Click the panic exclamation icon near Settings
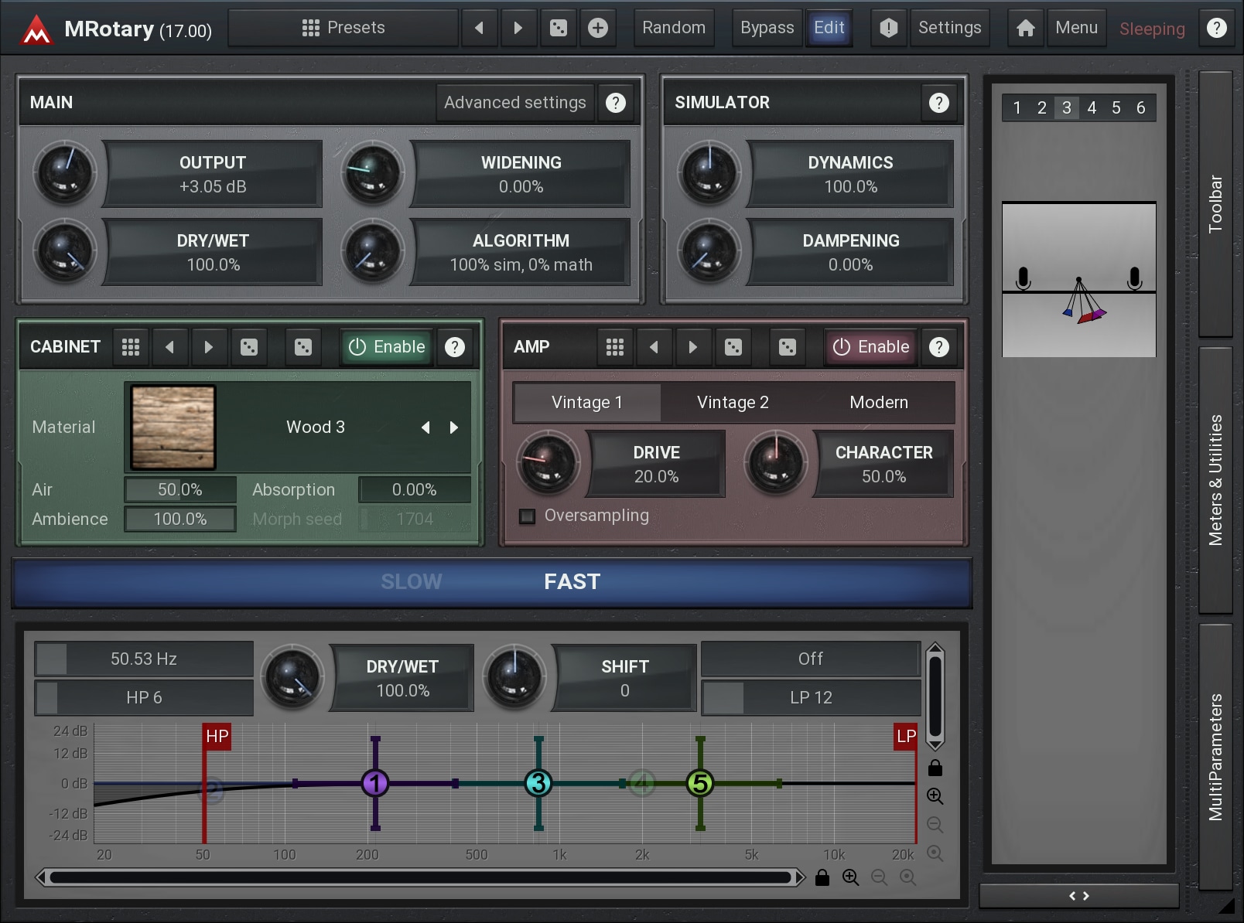 [x=888, y=29]
